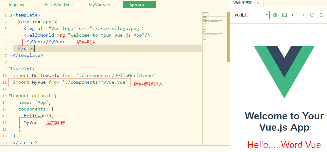Click the closing template tag on line 7
The width and height of the screenshot is (327, 152).
[28, 55]
